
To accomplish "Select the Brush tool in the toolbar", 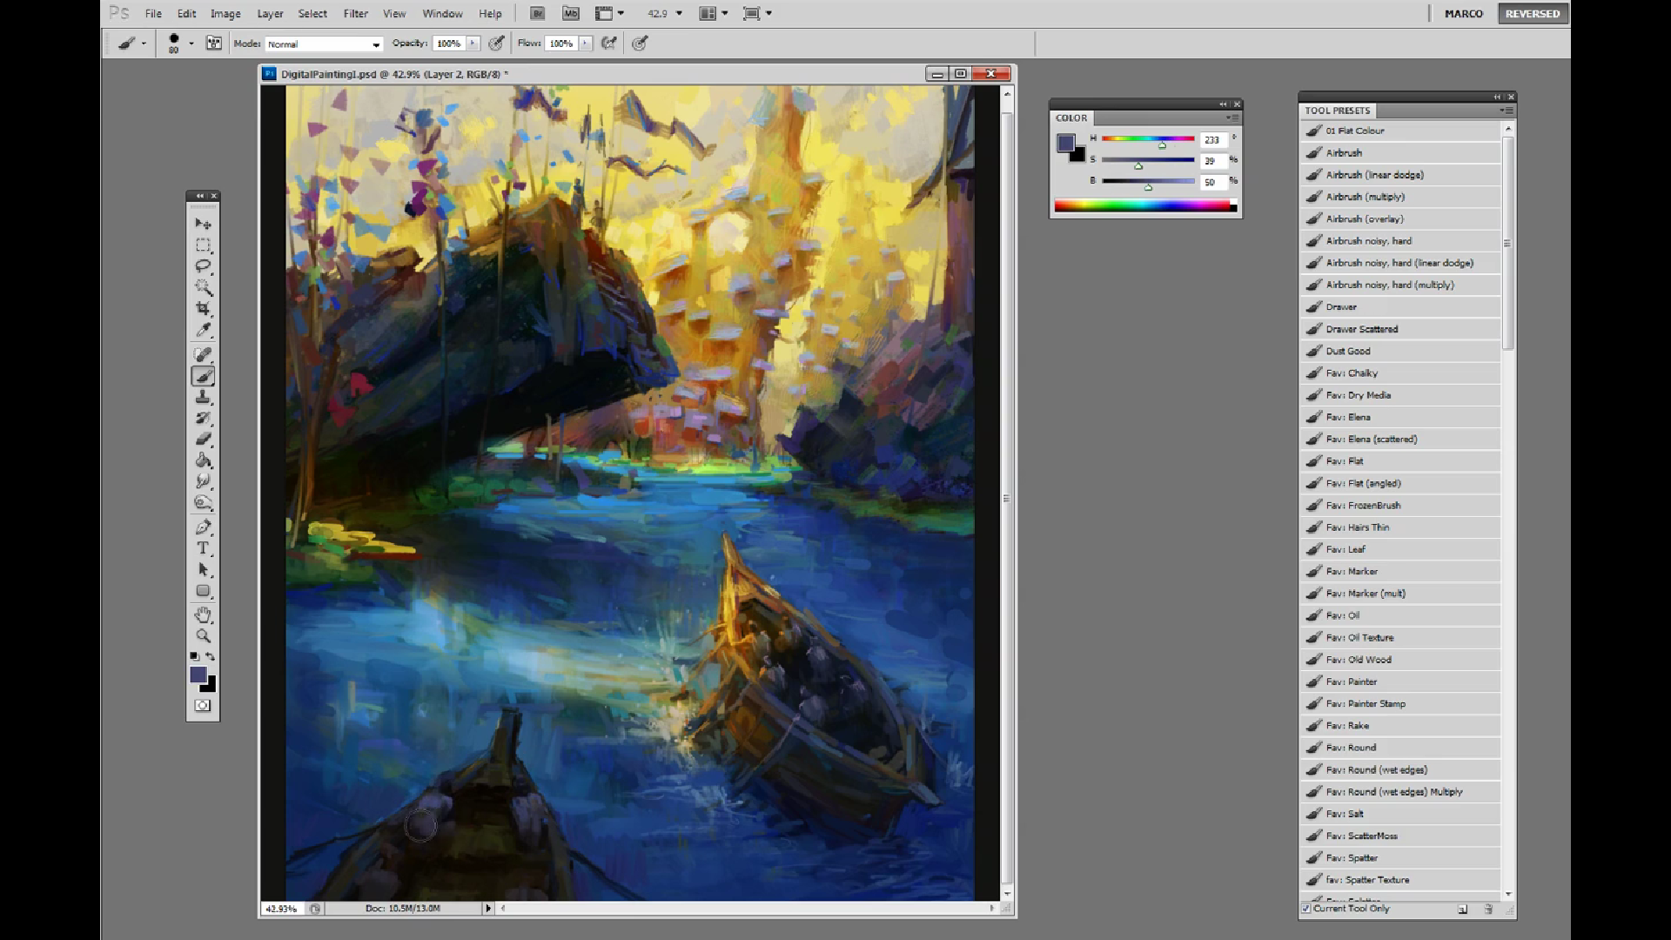I will (x=203, y=376).
